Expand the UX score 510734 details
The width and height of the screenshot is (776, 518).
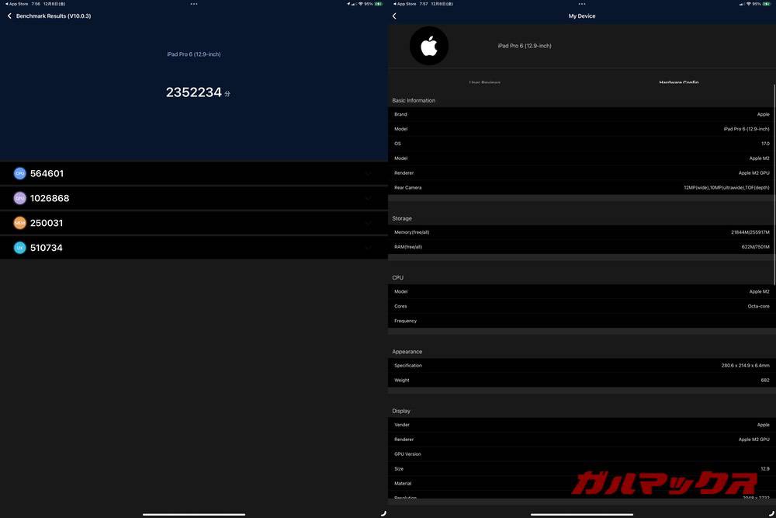[x=370, y=247]
